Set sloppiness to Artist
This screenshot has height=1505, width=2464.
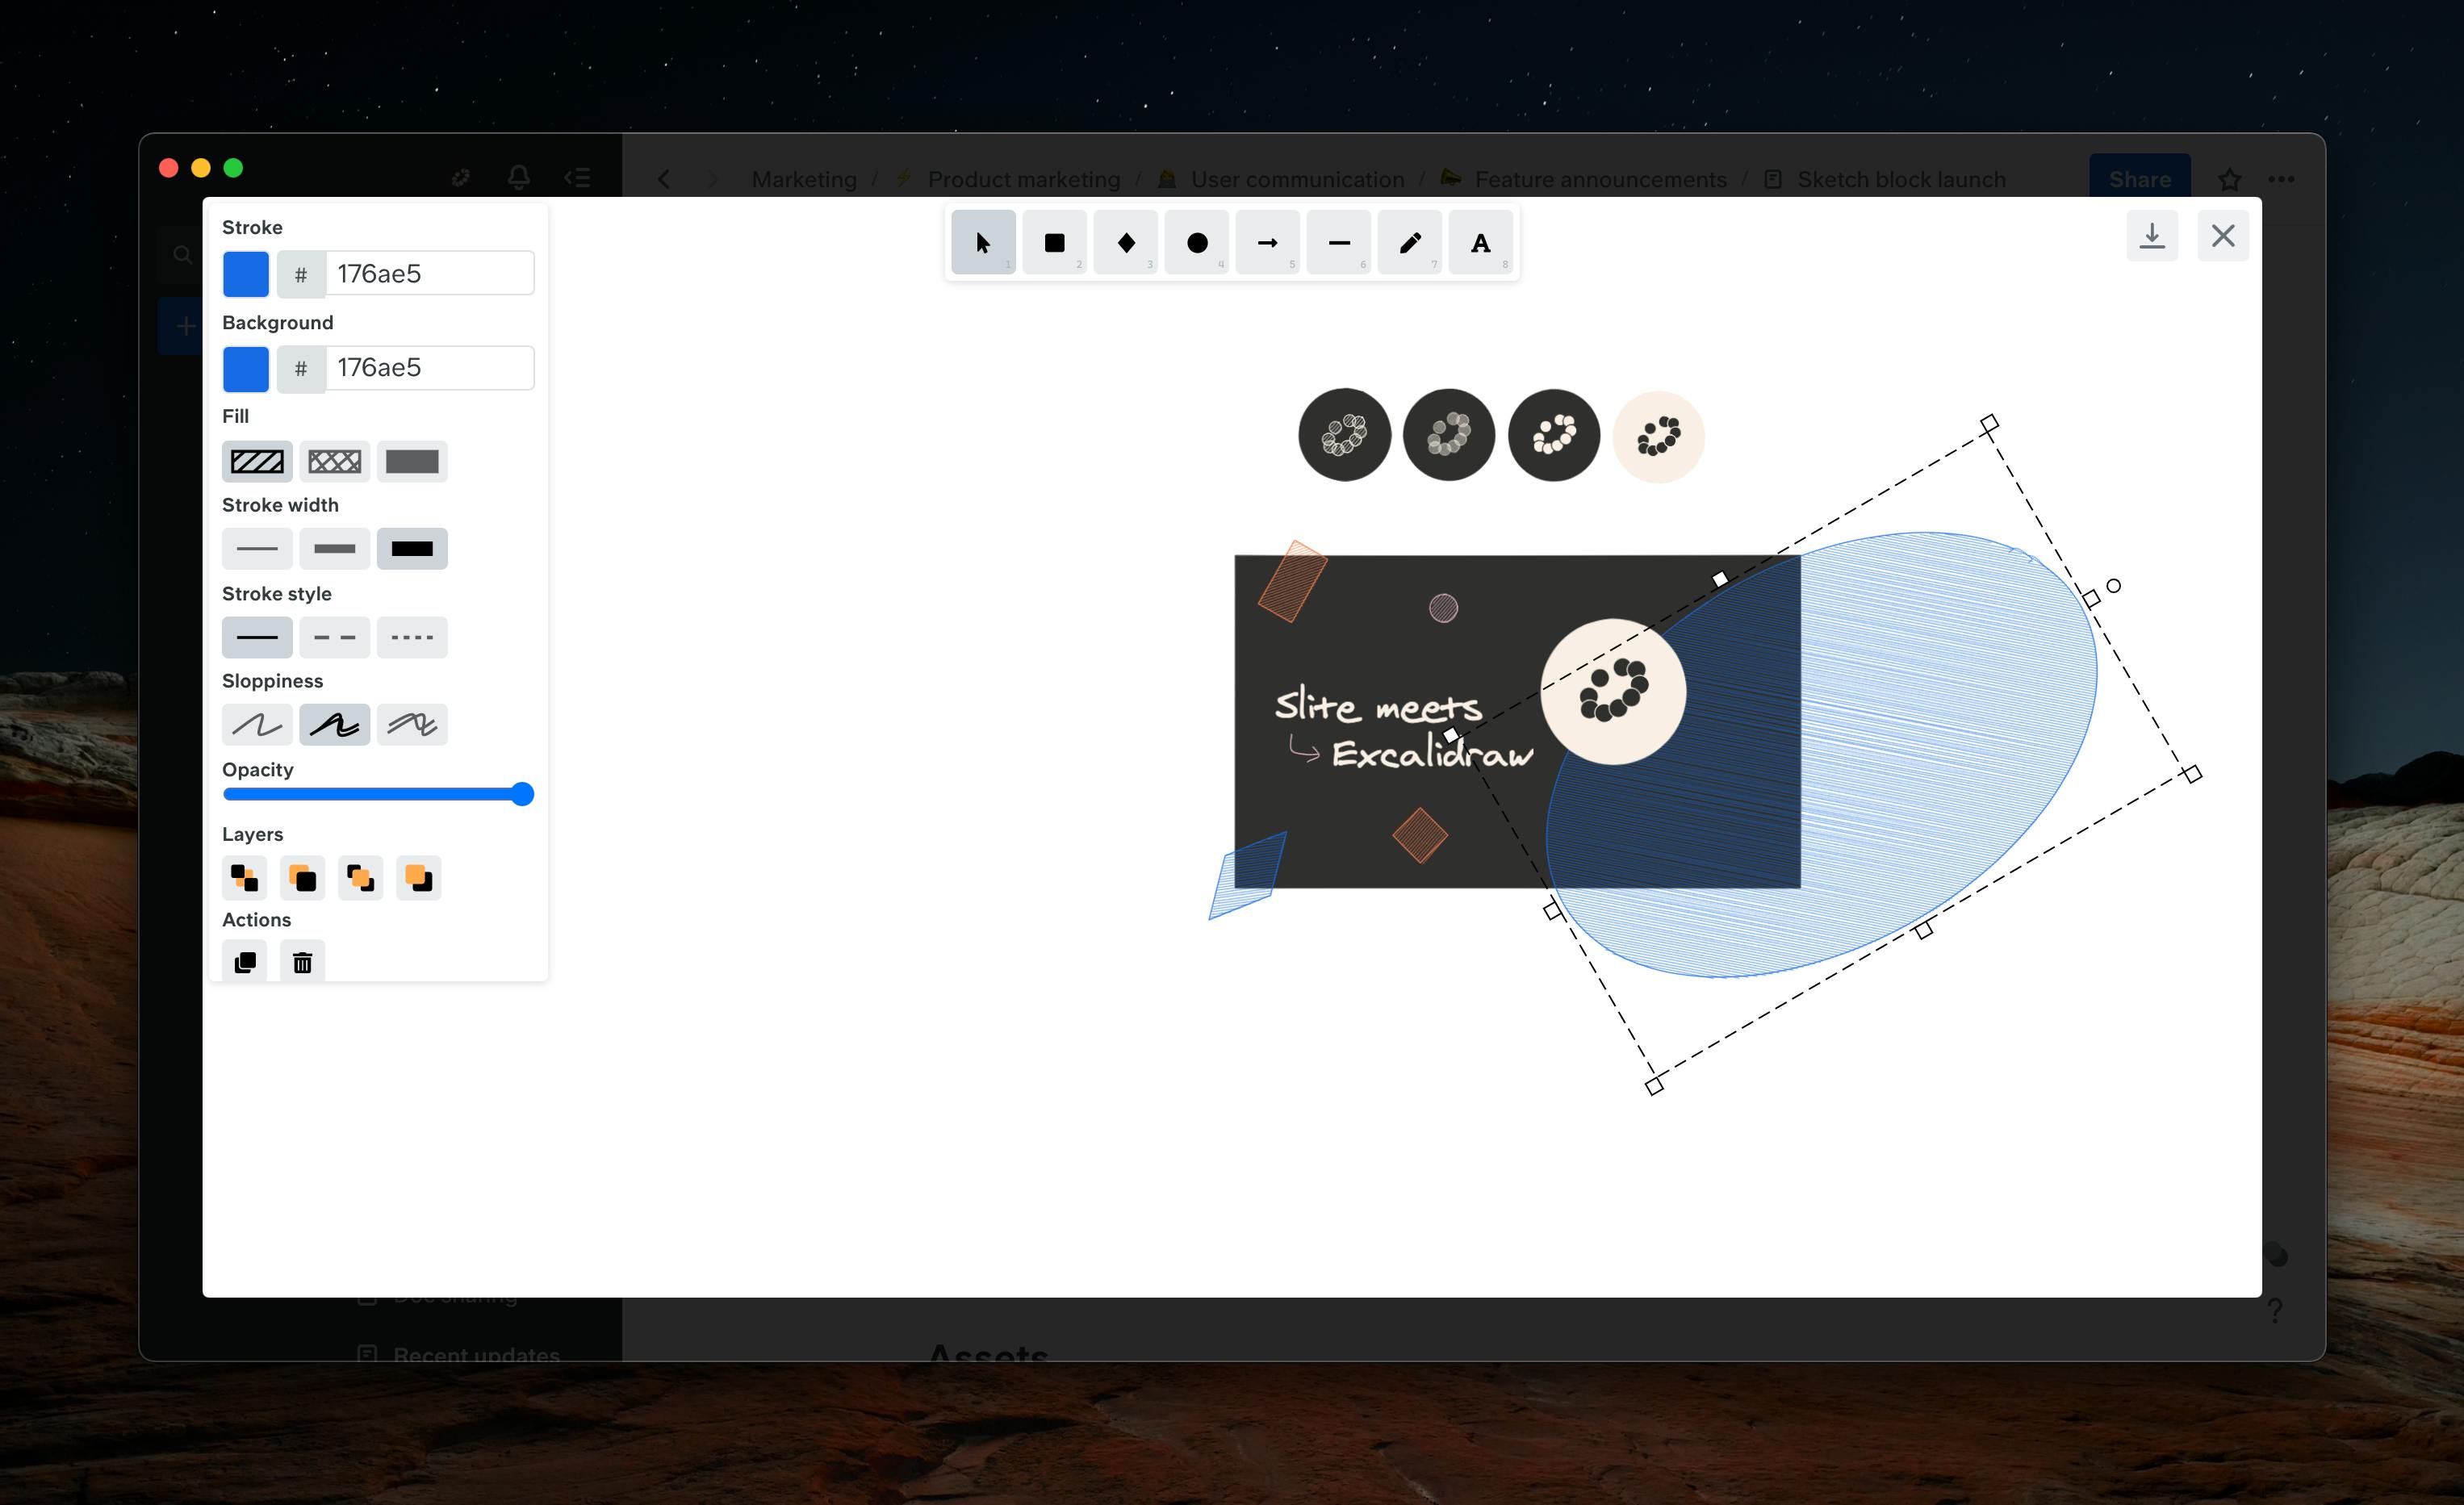[x=334, y=724]
